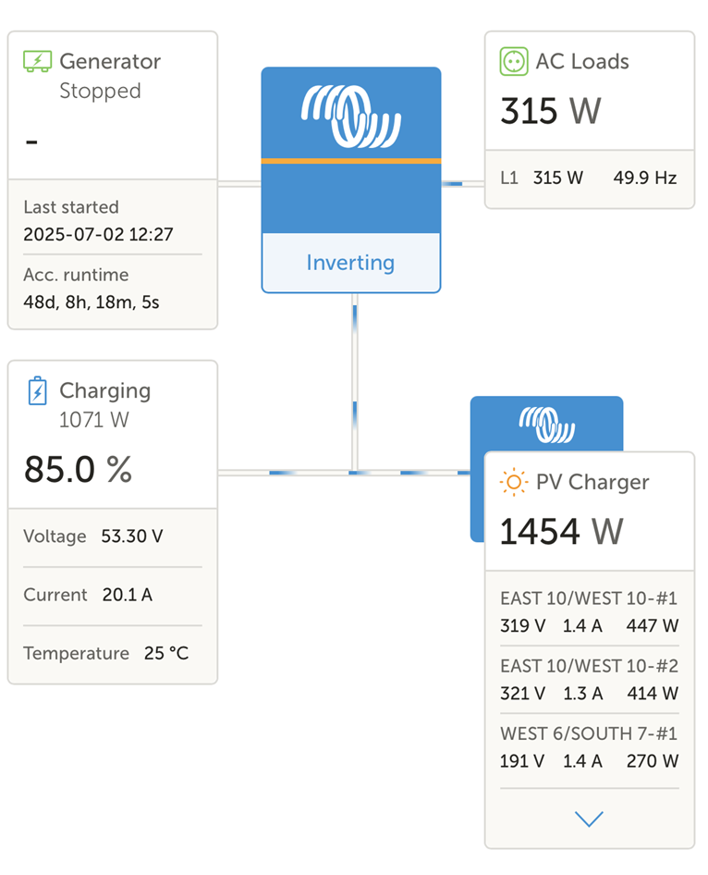Click the AC Loads socket icon
Viewport: 708px width, 875px height.
513,62
